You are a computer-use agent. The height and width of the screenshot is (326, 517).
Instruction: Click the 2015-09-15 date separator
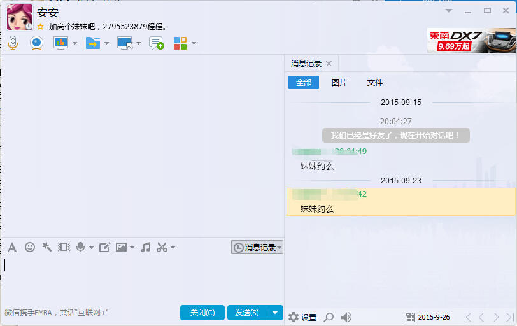(x=401, y=102)
